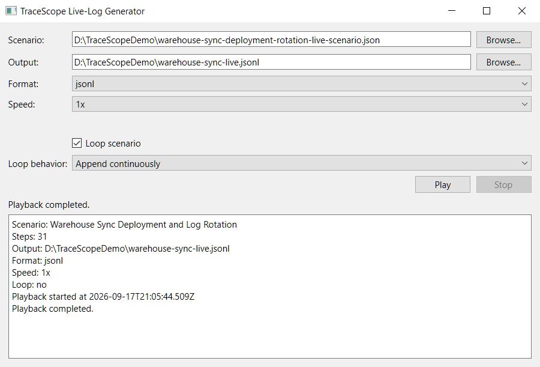Image resolution: width=540 pixels, height=367 pixels.
Task: Click the 'Playback started at 2026-09-17T21:05:44.509Z' log line
Action: [x=103, y=297]
